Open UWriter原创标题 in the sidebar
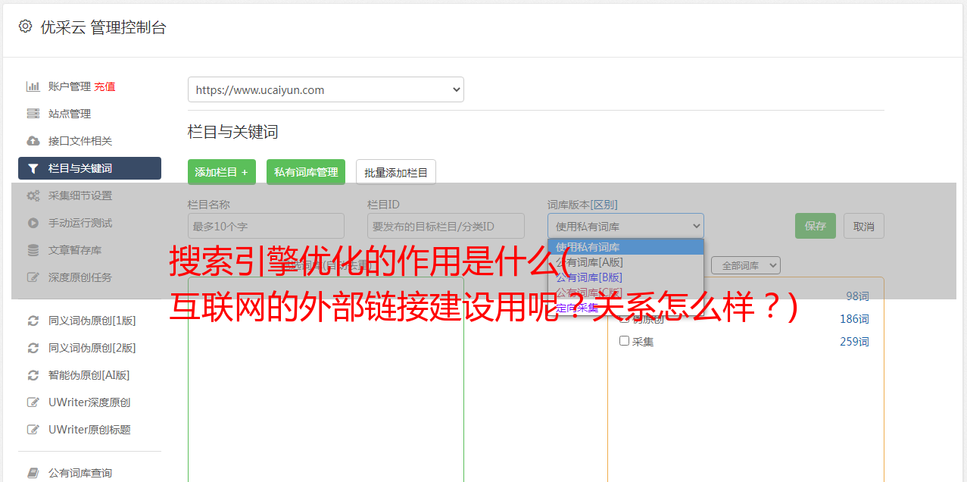 89,430
